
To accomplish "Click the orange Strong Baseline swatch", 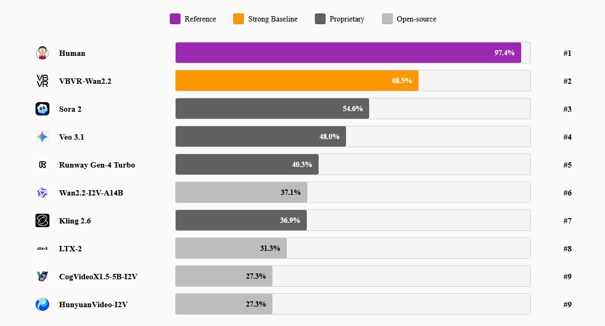I will pyautogui.click(x=239, y=19).
